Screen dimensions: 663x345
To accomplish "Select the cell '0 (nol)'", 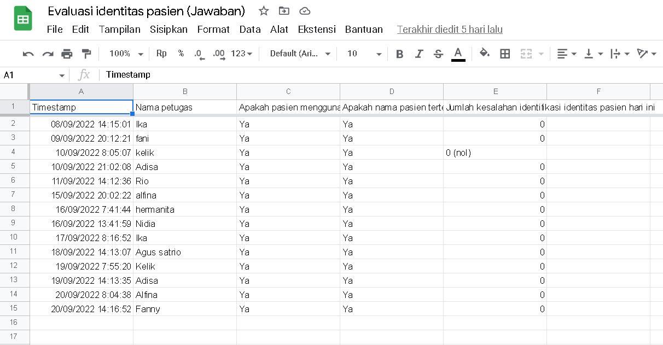I will point(495,153).
